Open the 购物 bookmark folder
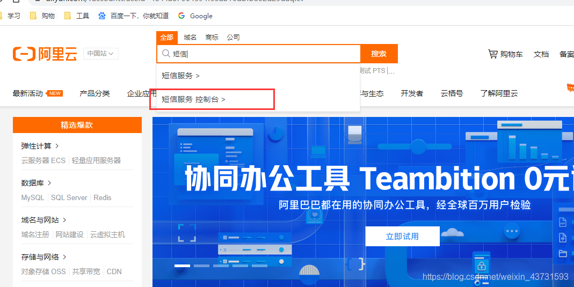The image size is (574, 287). tap(42, 16)
